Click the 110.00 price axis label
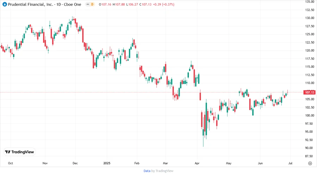This screenshot has width=317, height=175. [x=310, y=83]
